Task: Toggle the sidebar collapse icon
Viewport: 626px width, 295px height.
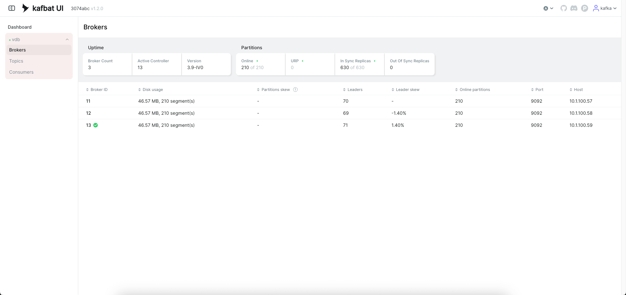Action: click(x=12, y=8)
